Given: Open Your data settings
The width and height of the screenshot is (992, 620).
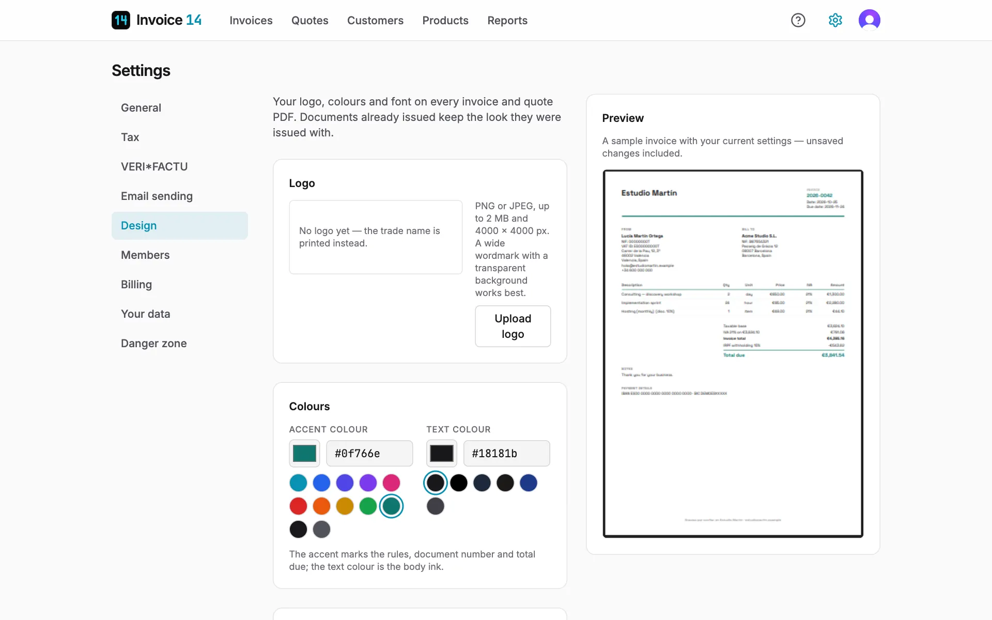Looking at the screenshot, I should tap(180, 314).
